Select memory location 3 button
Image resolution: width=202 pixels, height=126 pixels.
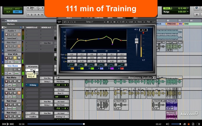(x=35, y=15)
